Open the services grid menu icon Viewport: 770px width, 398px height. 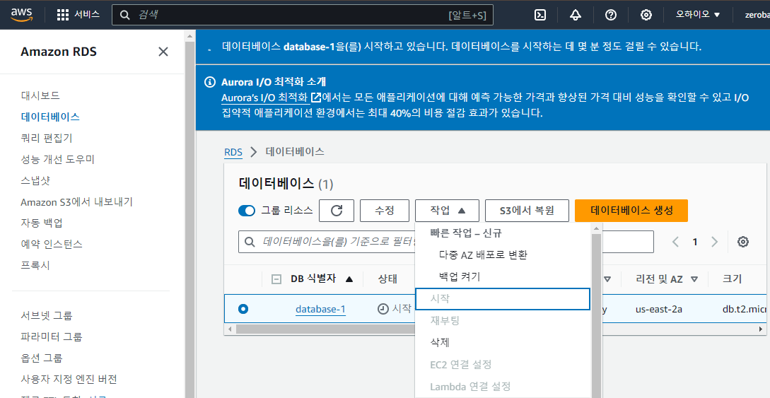(x=63, y=15)
